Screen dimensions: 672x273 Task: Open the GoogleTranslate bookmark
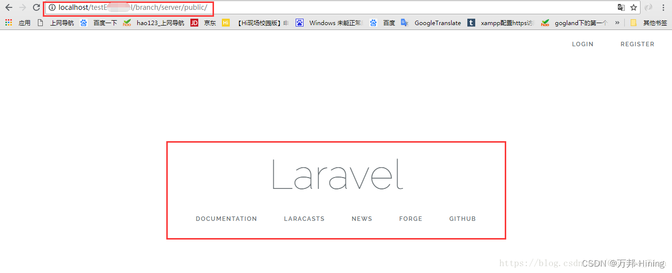(431, 23)
